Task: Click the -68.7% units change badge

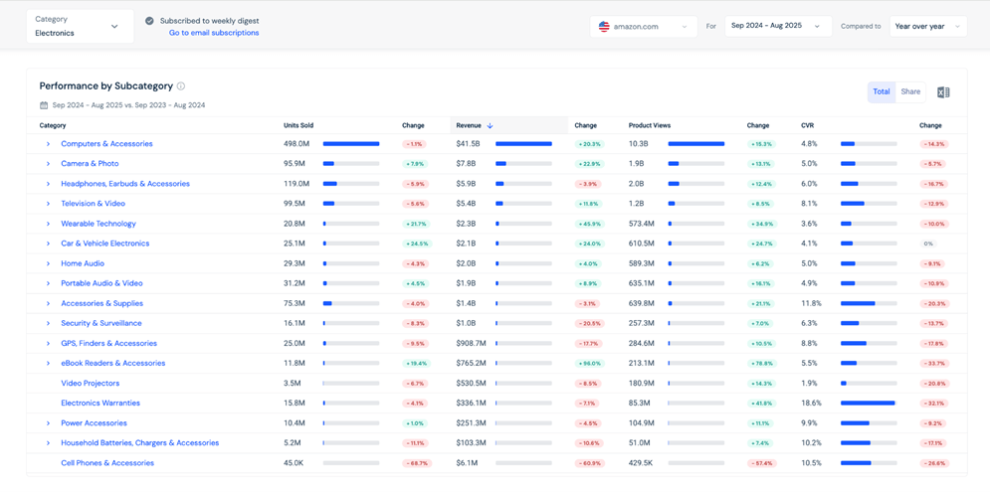Action: [x=416, y=463]
